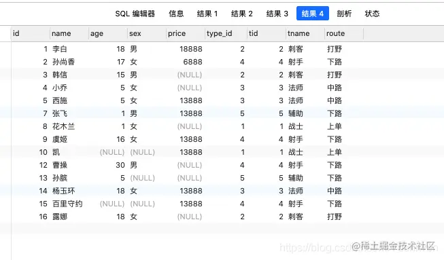Click the id cell 12
The image size is (444, 260).
[x=43, y=165]
